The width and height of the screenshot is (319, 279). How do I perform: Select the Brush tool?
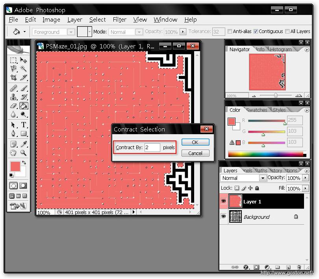23,88
